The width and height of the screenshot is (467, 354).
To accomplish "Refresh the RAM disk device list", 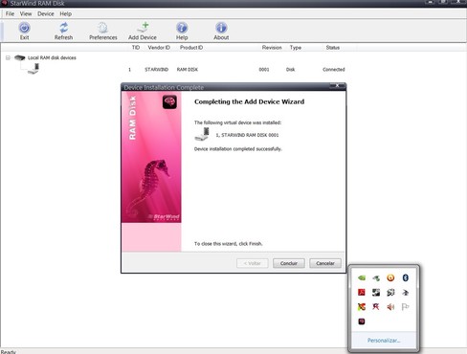I will 63,32.
